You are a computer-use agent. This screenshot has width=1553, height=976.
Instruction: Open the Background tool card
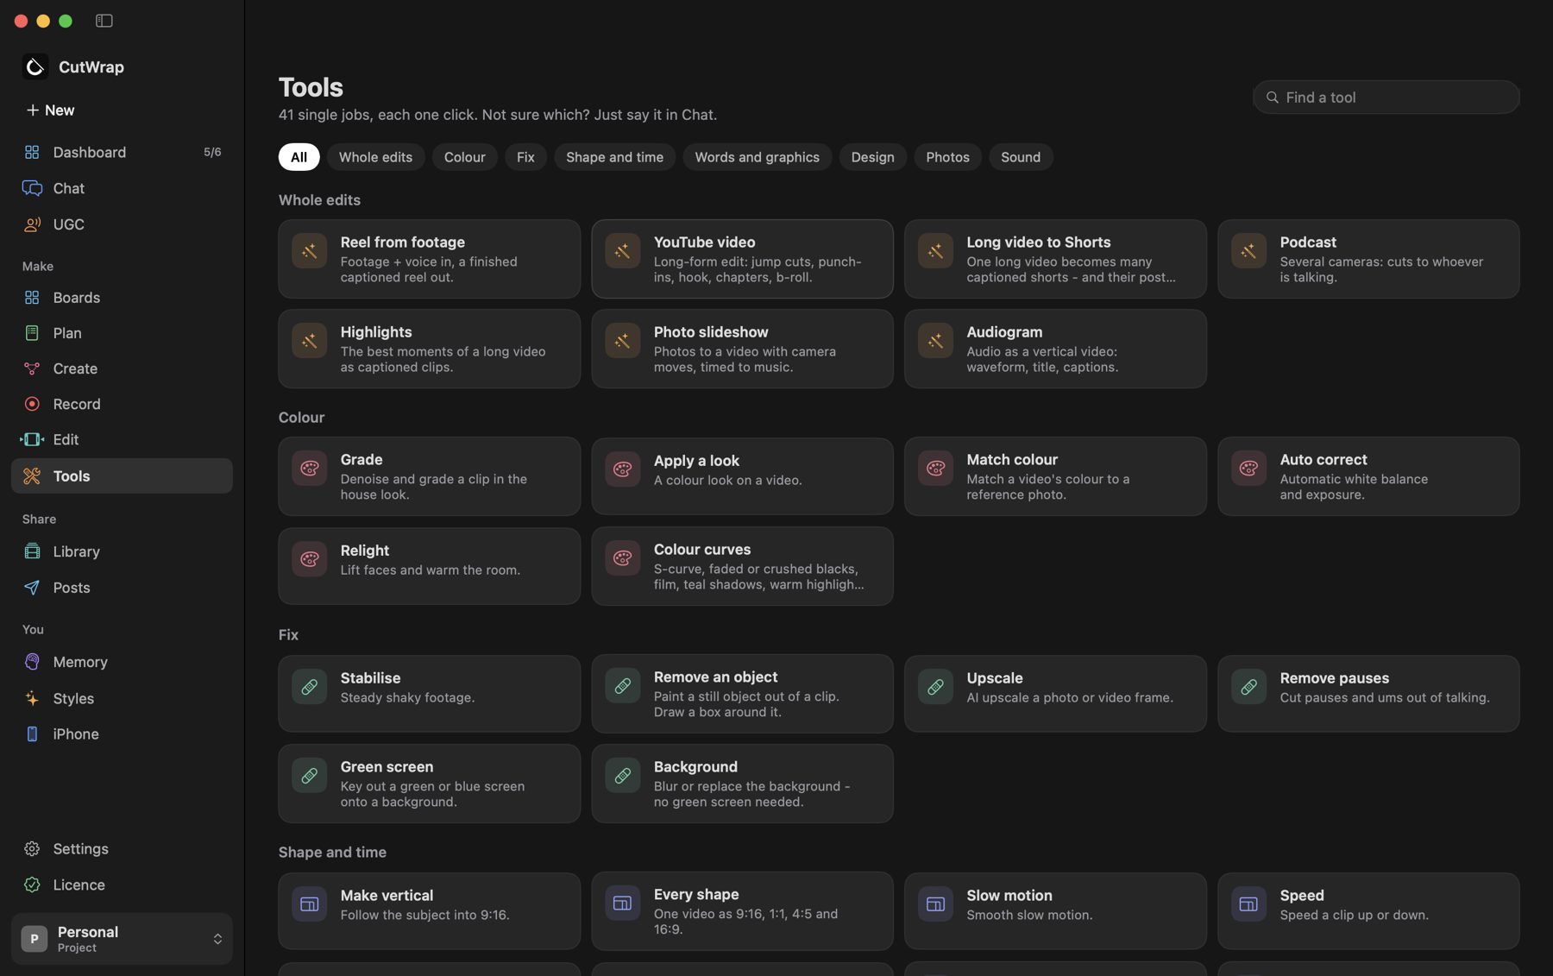click(x=742, y=784)
